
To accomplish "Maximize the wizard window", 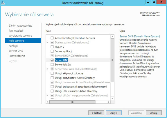I will (x=154, y=2).
